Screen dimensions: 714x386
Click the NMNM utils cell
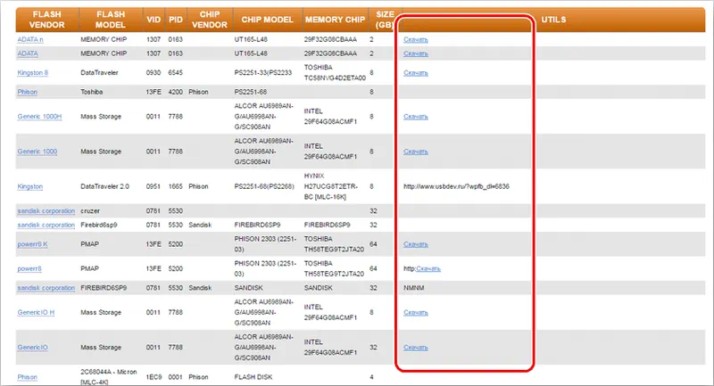tap(413, 288)
